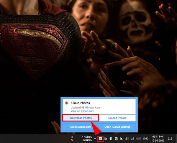Open the magnifier search tray icon
This screenshot has width=177, height=143.
[x=106, y=139]
